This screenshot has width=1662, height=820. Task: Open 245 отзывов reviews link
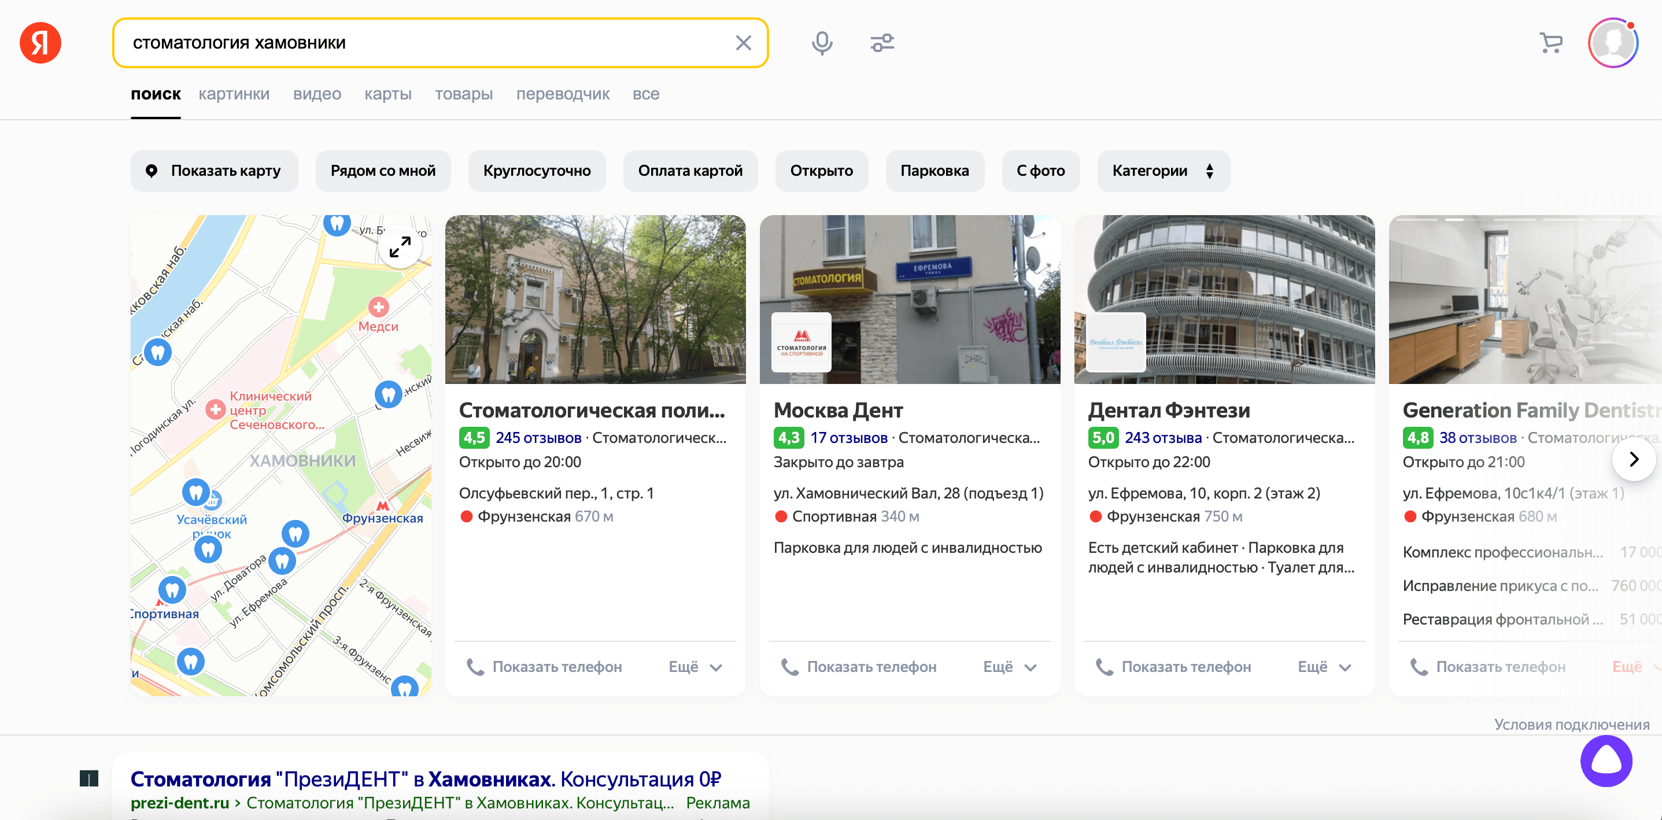(x=538, y=437)
